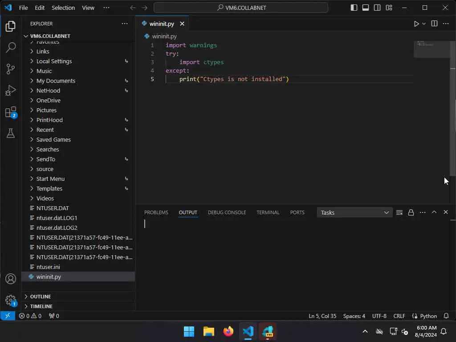The height and width of the screenshot is (342, 456).
Task: Click the editor vertical scrollbar
Action: click(453, 109)
